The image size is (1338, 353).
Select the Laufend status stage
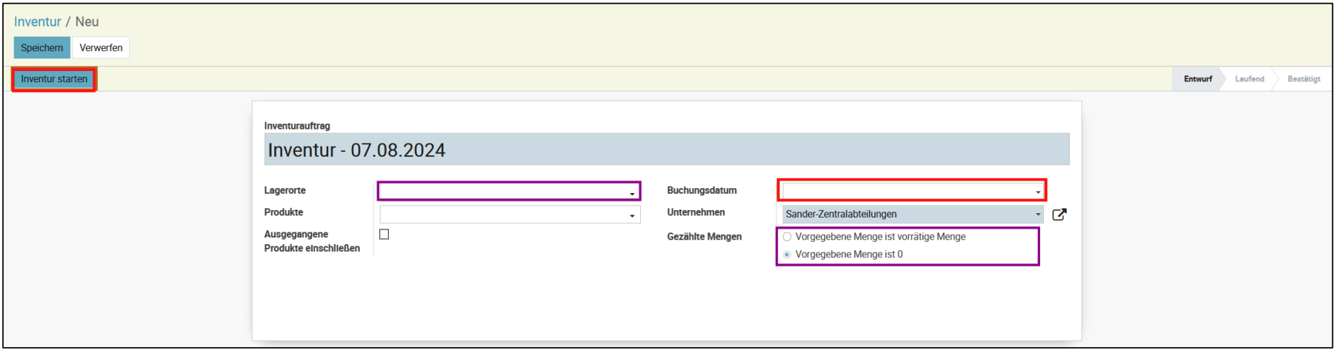1249,79
